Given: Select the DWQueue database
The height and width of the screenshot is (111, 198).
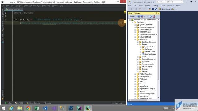Looking at the screenshot, I should click(143, 79).
